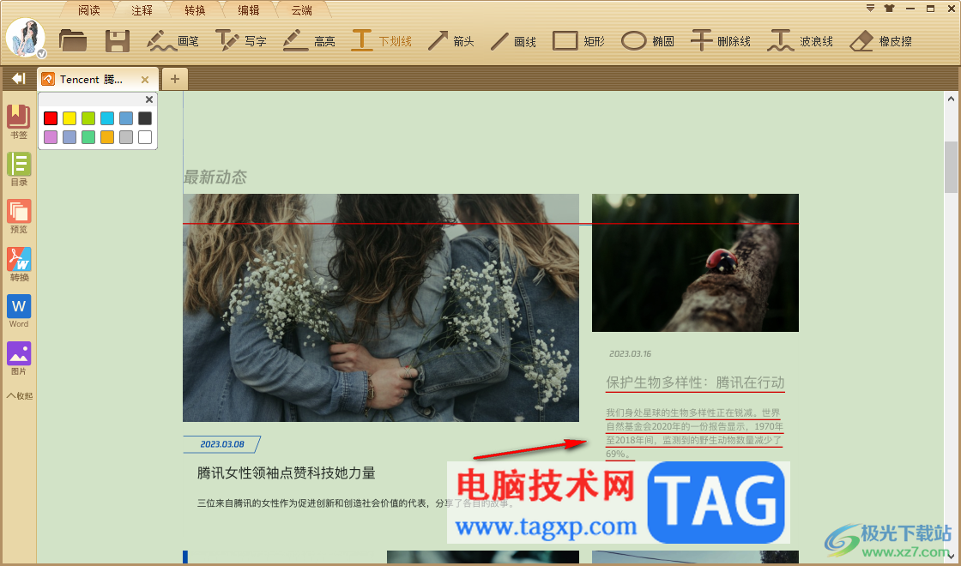Select the 写字 text writing tool

coord(241,40)
